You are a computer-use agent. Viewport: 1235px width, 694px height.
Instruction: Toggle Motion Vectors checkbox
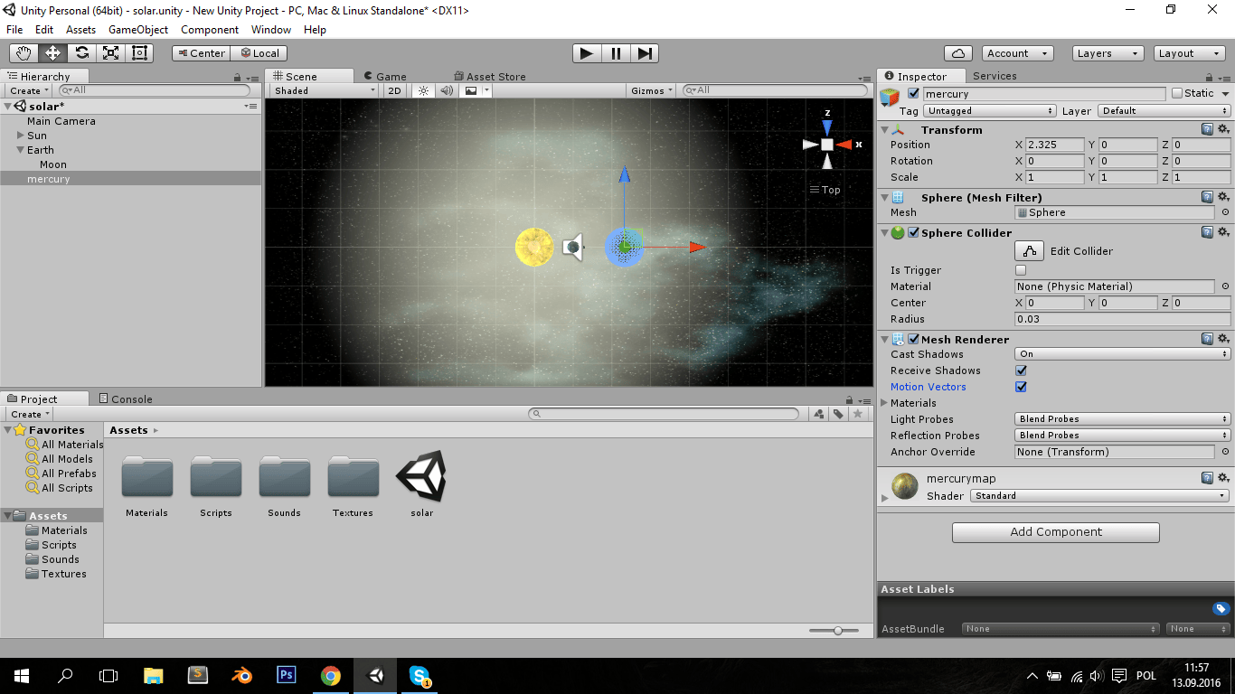tap(1021, 387)
